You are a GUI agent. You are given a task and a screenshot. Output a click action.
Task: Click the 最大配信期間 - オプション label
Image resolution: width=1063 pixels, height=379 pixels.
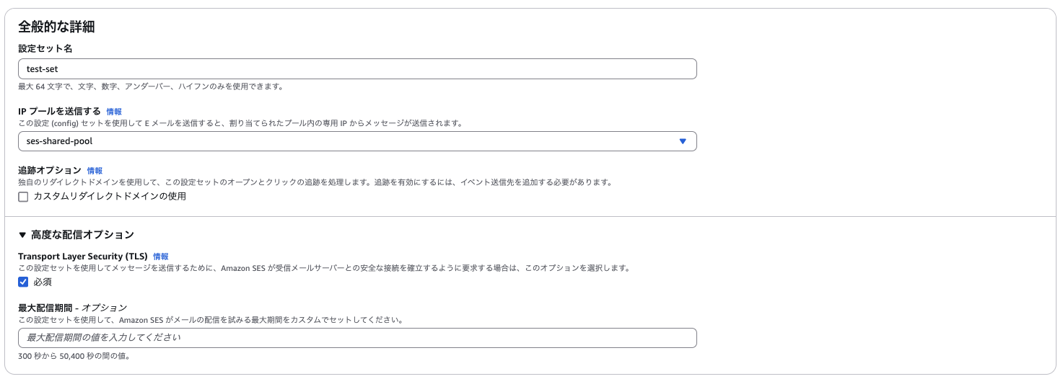72,308
